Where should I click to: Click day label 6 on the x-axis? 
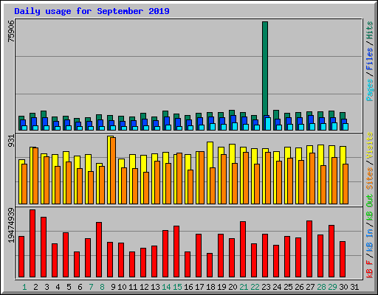(80, 287)
